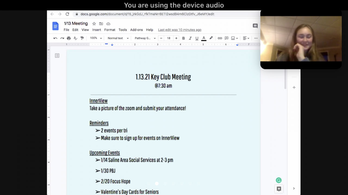Open the Pathway Gothic font dropdown
The image size is (348, 195).
[145, 38]
